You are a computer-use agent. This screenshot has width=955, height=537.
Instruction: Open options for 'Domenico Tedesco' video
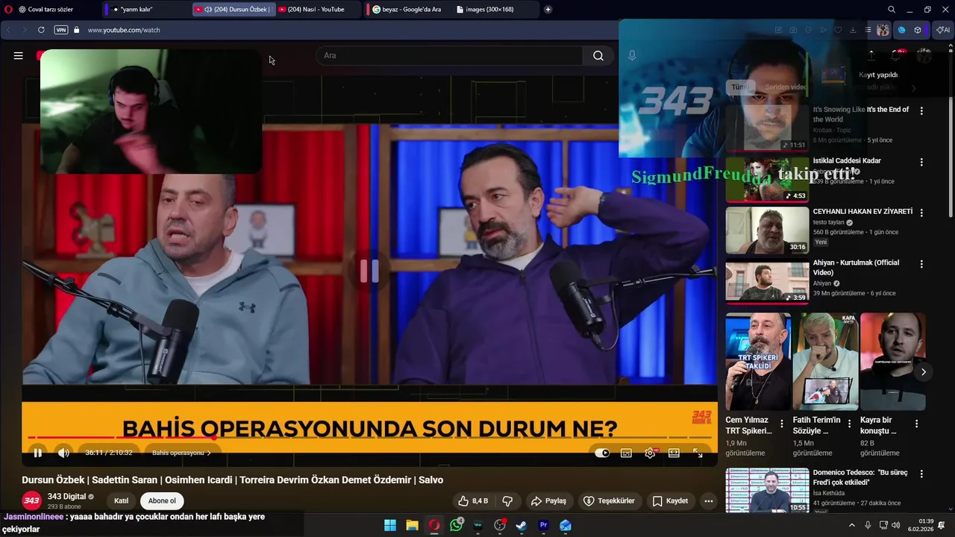tap(921, 474)
